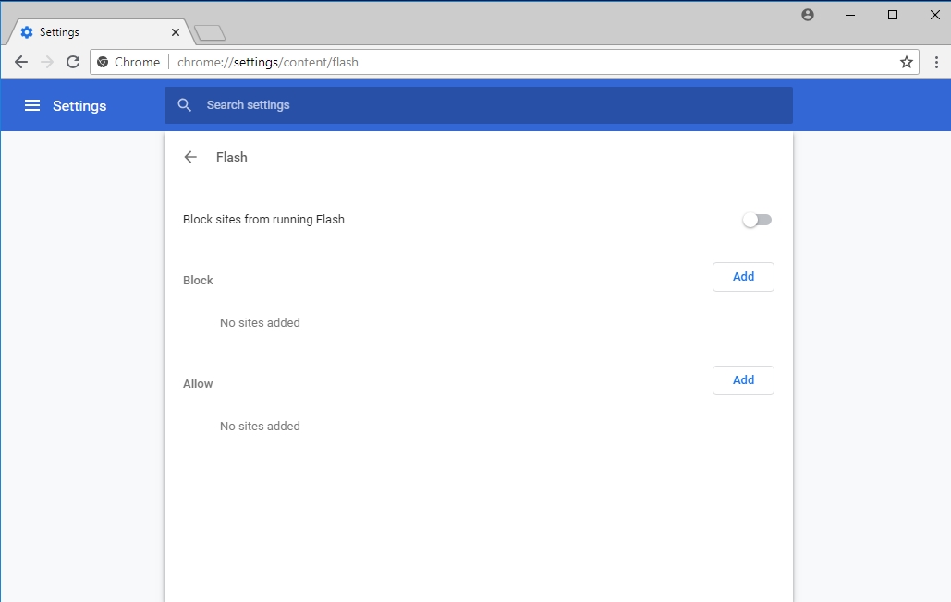This screenshot has height=602, width=951.
Task: Click the Block section label
Action: 198,281
